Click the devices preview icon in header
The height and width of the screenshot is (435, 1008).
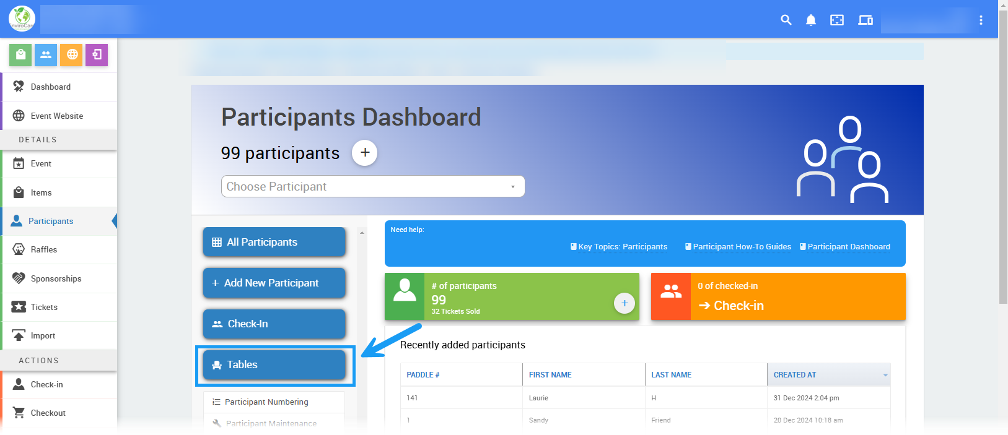(865, 20)
